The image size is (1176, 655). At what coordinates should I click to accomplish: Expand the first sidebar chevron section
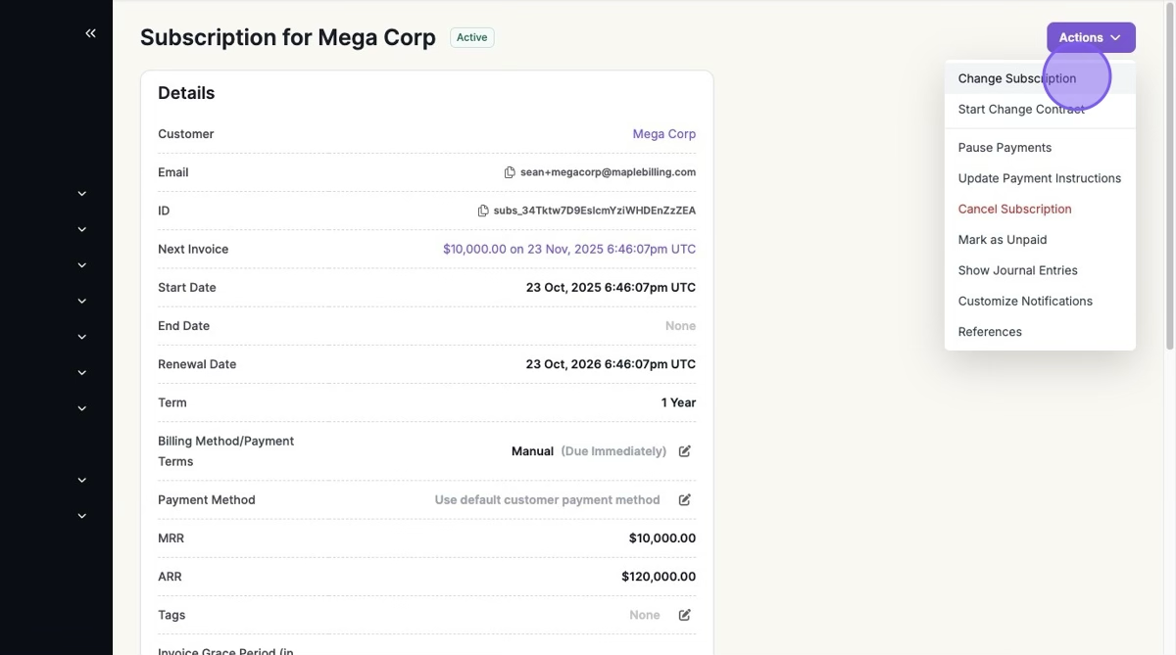[x=82, y=194]
